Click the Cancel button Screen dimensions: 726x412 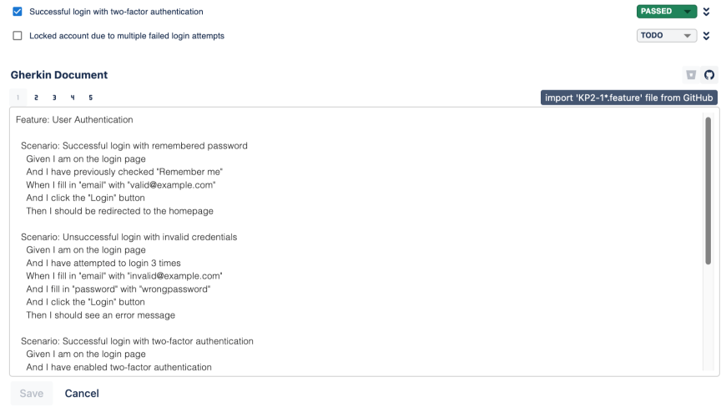coord(82,394)
